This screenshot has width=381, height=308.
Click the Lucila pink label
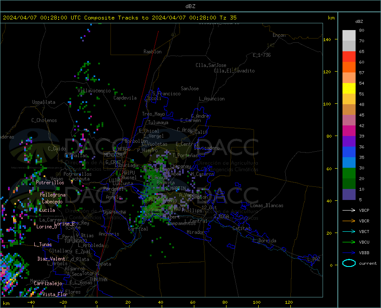pyautogui.click(x=47, y=210)
